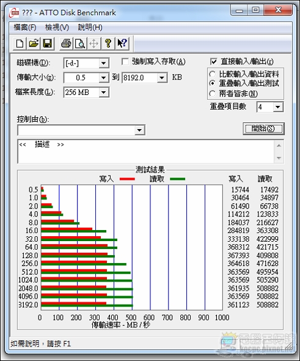This screenshot has width=300, height=361.
Task: Toggle 強制寫入存取 checkbox
Action: pos(125,61)
